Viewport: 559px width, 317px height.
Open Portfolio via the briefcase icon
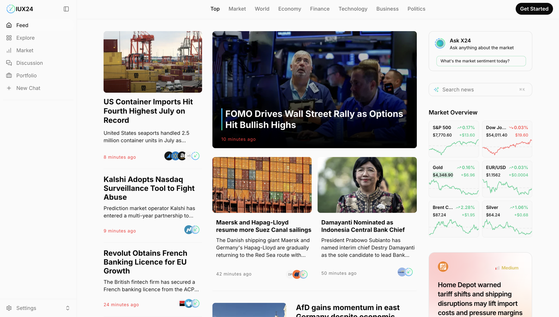click(9, 75)
